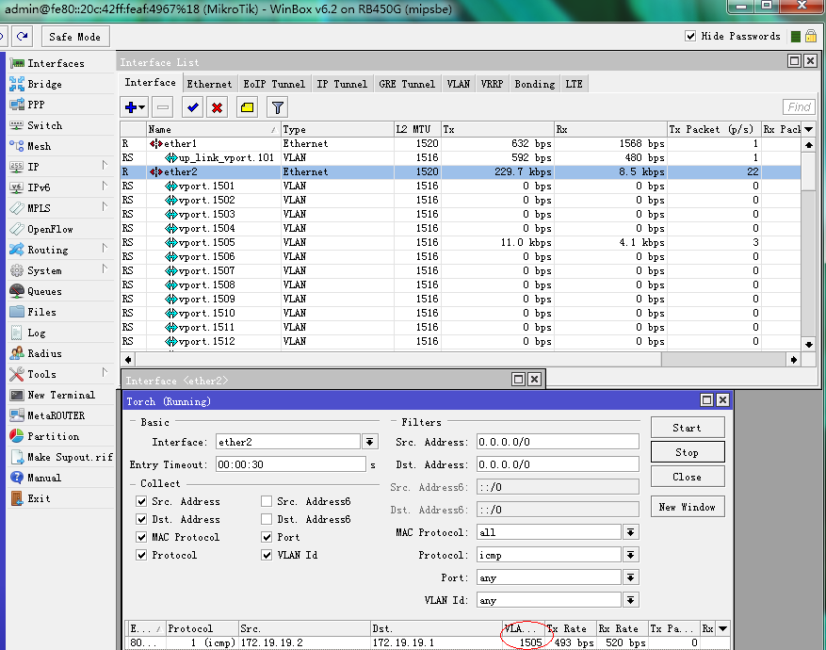This screenshot has height=650, width=826.
Task: Click the New Window button
Action: (687, 507)
